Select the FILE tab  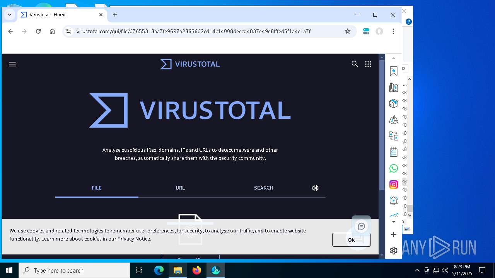(x=97, y=188)
